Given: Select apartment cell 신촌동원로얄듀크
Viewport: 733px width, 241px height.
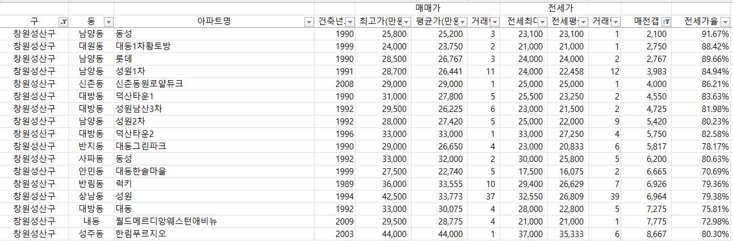Looking at the screenshot, I should 215,84.
